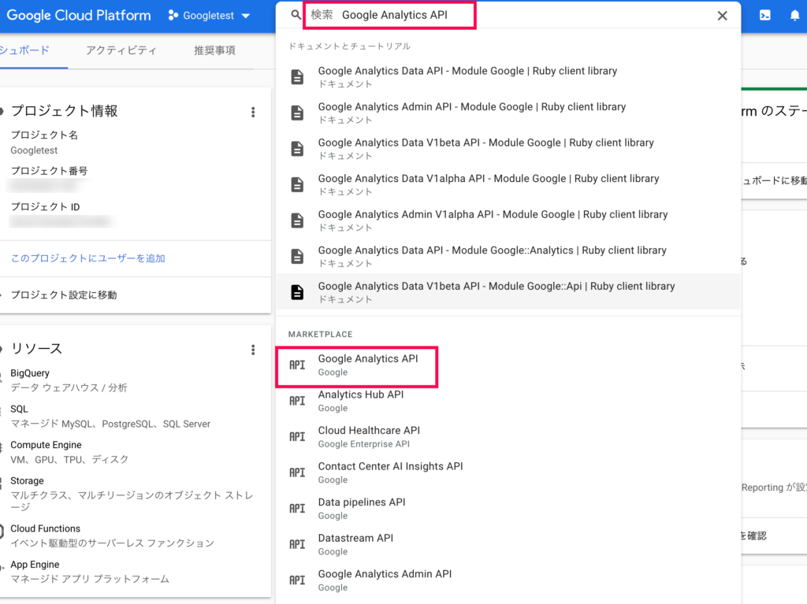Screen dimensions: 807x604
Task: Open the resources card three-dot menu
Action: [253, 350]
